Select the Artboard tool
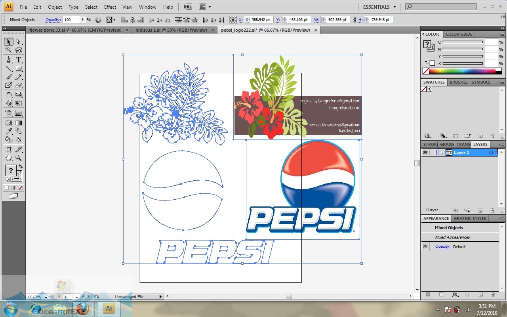Viewport: 507px width, 317px height. tap(8, 149)
